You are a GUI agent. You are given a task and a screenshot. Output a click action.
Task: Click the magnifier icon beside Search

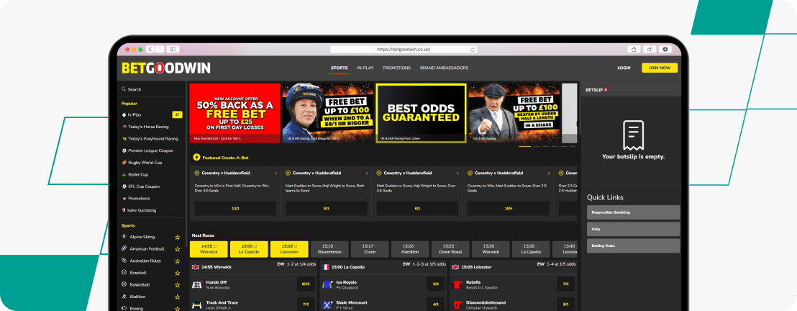click(x=124, y=89)
